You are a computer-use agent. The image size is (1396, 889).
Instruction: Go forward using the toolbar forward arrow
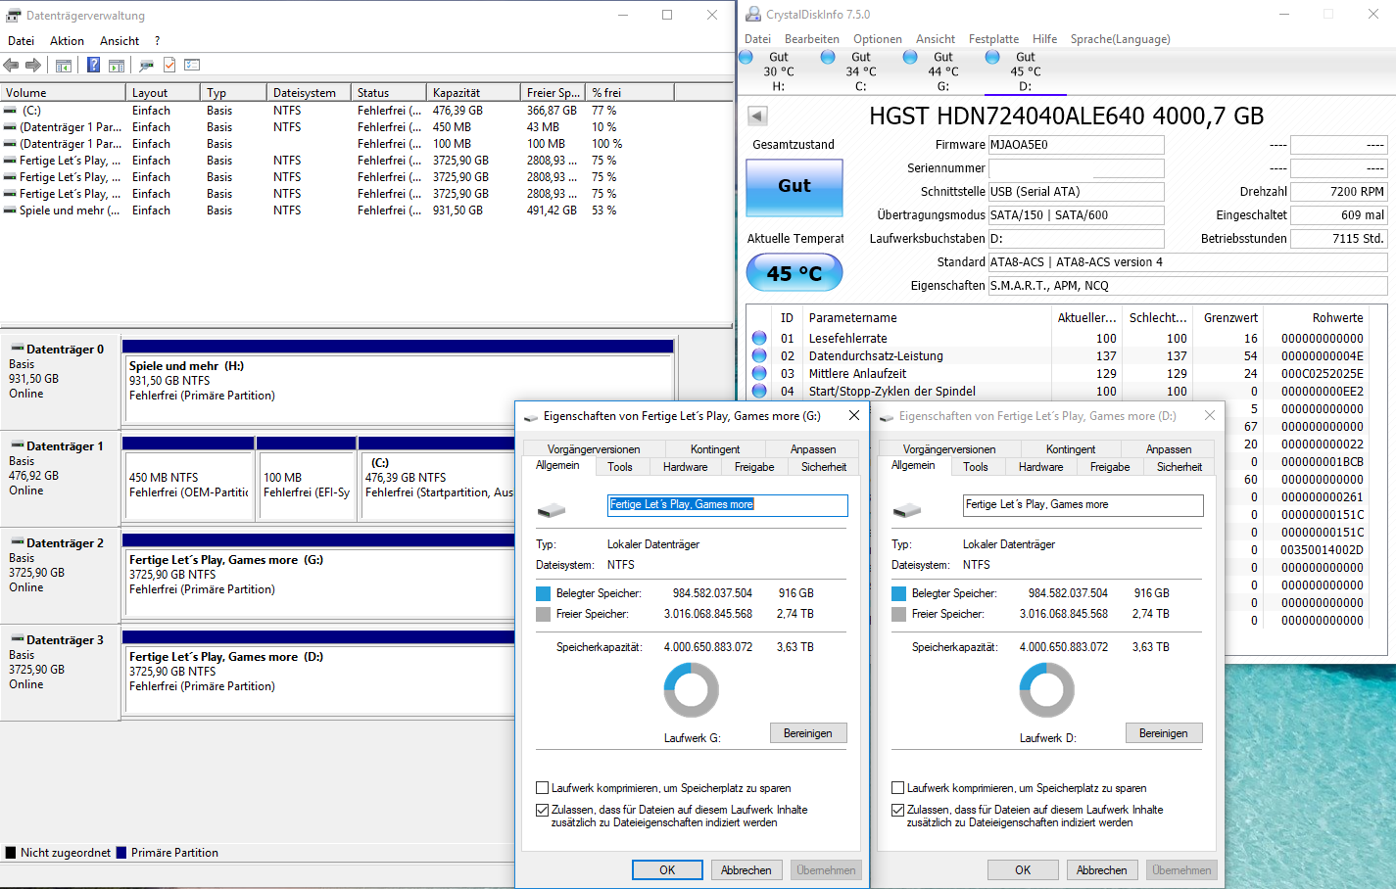33,66
